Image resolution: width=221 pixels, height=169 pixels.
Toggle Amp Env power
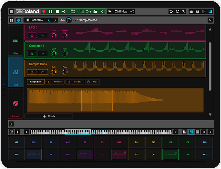click(49, 82)
